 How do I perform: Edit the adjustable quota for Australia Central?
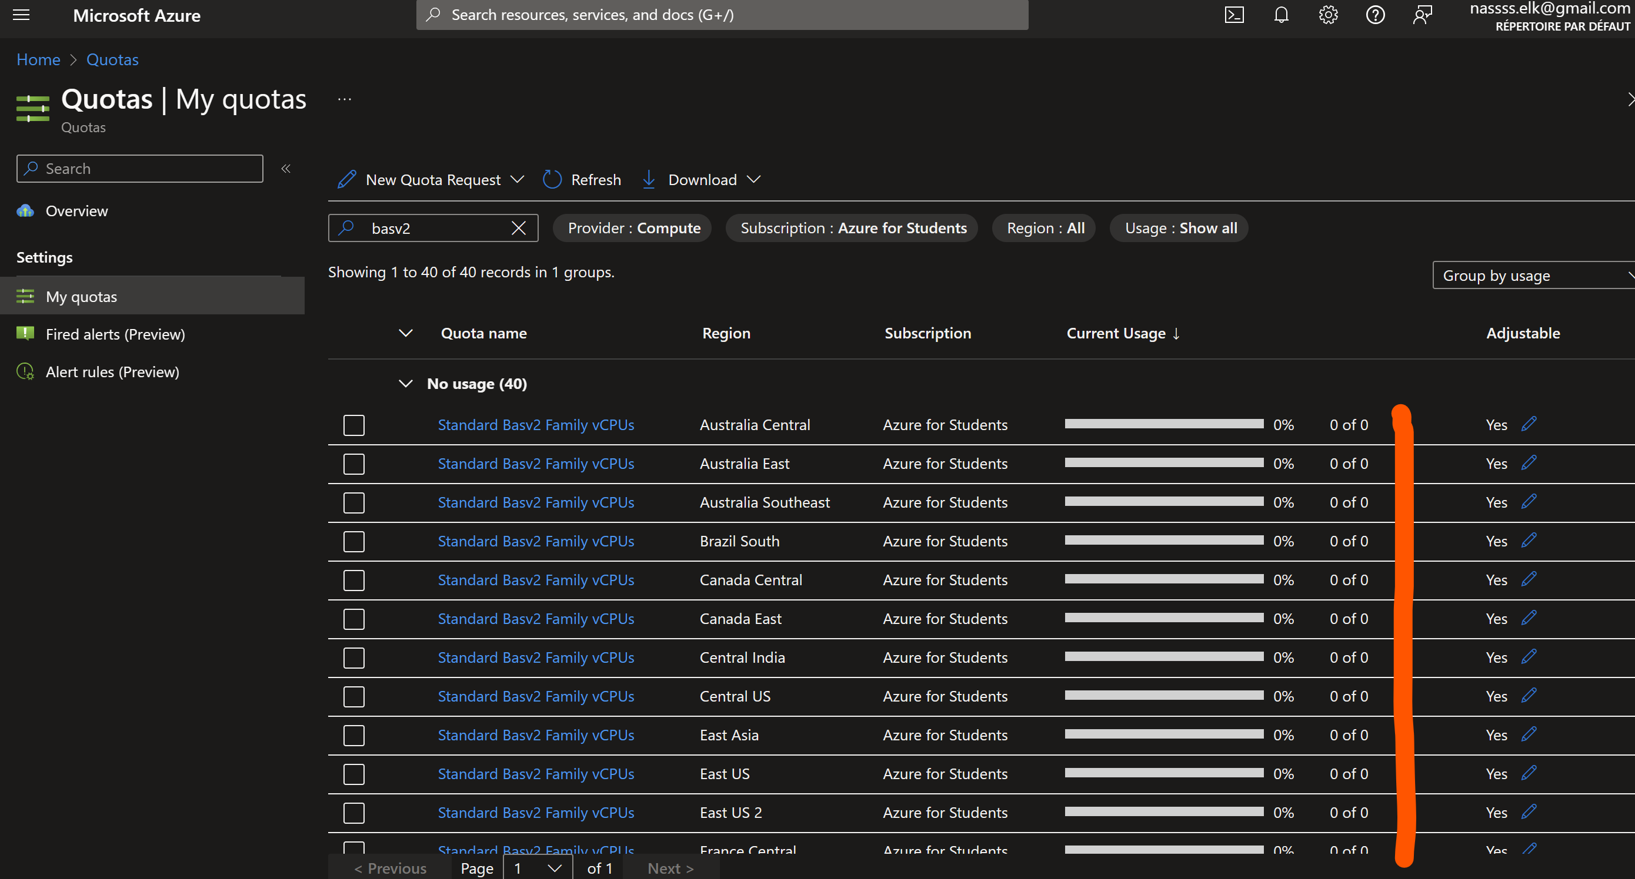click(1529, 424)
